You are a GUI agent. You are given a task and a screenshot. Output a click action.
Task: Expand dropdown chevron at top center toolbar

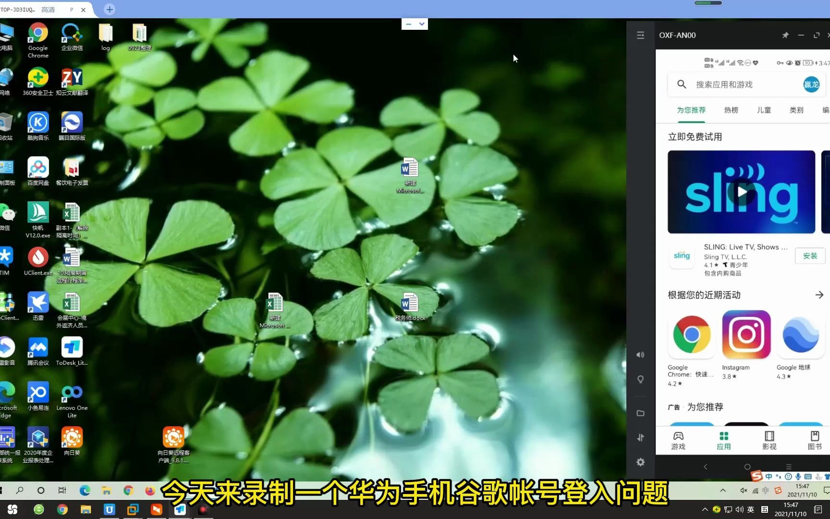422,24
